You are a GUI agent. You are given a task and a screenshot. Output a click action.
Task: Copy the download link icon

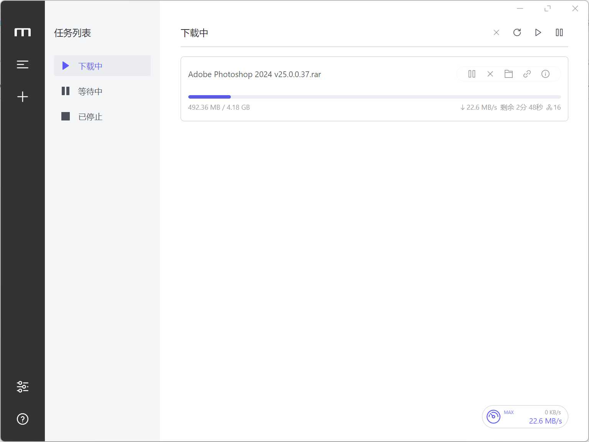527,74
